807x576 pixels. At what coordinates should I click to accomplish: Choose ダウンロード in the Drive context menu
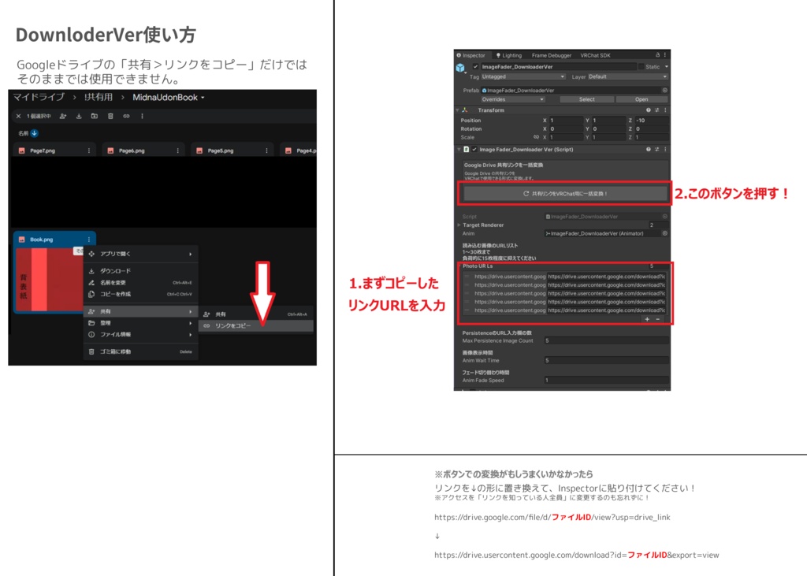[x=140, y=271]
